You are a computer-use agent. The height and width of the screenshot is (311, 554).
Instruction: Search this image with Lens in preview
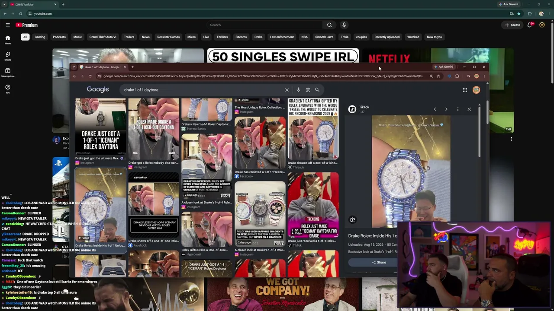352,220
